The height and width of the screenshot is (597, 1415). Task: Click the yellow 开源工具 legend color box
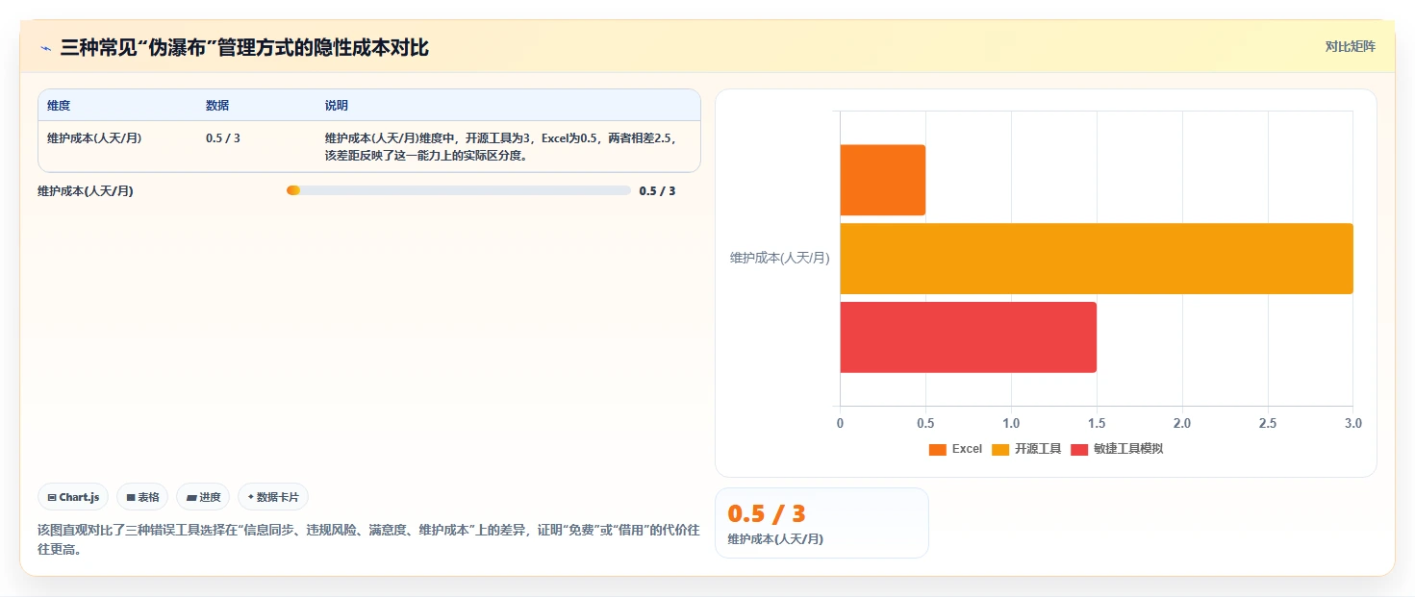(x=1000, y=449)
